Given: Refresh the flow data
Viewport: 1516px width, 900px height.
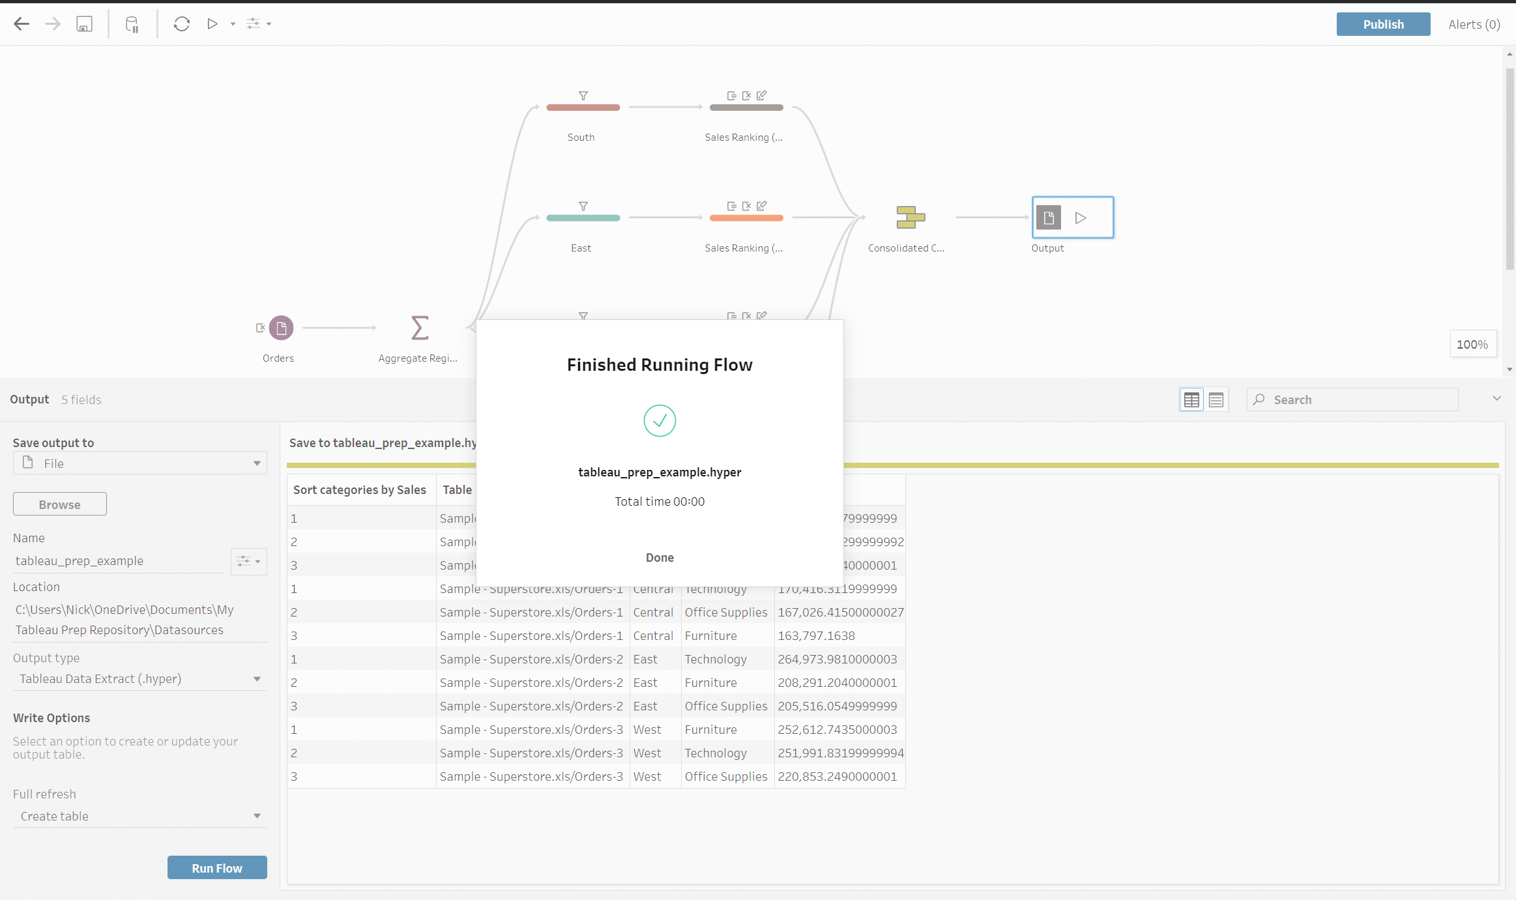Looking at the screenshot, I should [182, 24].
